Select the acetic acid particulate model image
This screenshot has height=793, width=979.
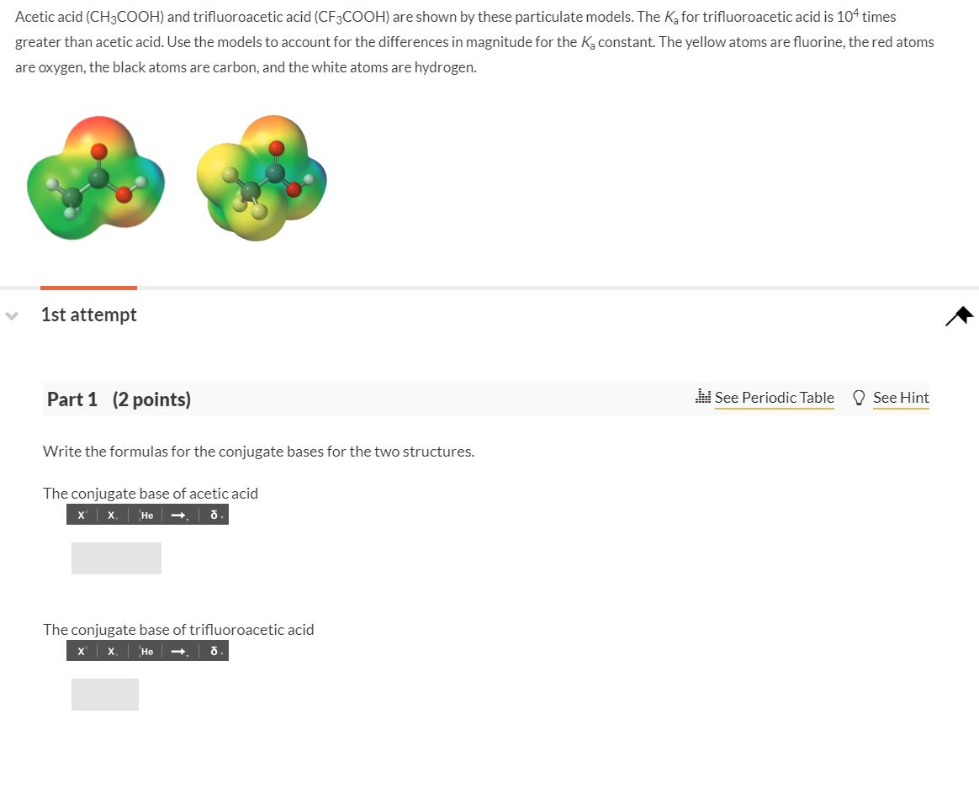tap(95, 178)
